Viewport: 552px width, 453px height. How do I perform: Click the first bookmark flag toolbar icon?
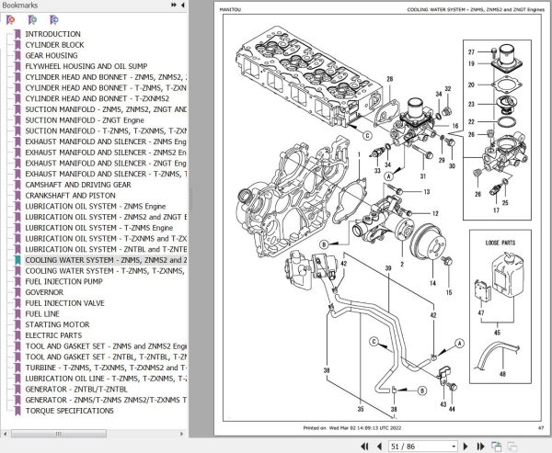pos(11,20)
